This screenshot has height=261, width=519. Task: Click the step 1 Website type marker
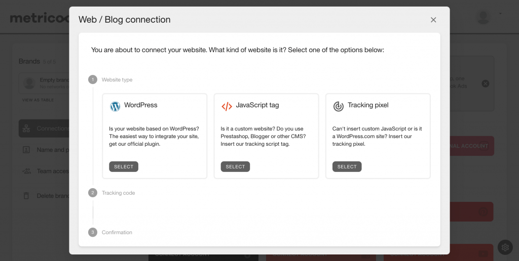pyautogui.click(x=93, y=79)
